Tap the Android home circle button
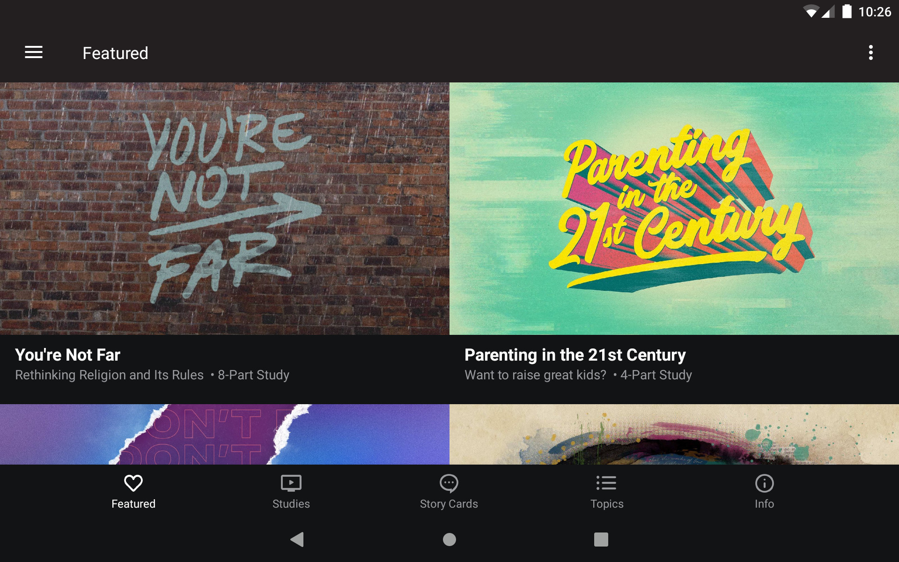 point(449,540)
